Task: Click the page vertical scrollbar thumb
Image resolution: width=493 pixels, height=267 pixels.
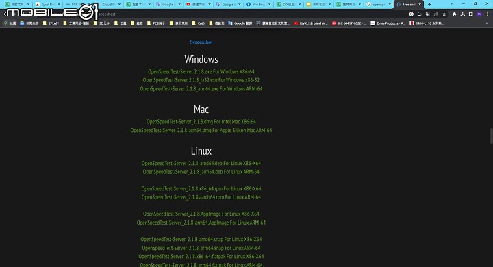Action: click(491, 136)
